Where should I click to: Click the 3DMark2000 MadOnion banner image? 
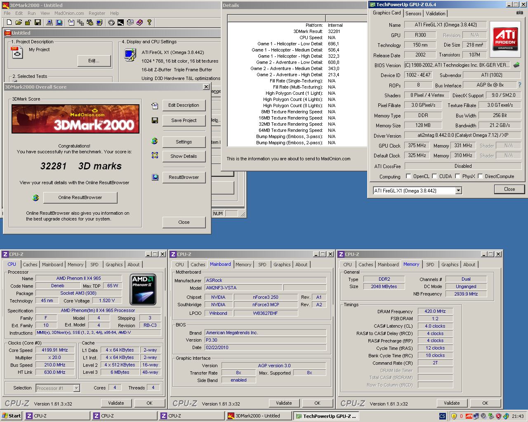(75, 119)
